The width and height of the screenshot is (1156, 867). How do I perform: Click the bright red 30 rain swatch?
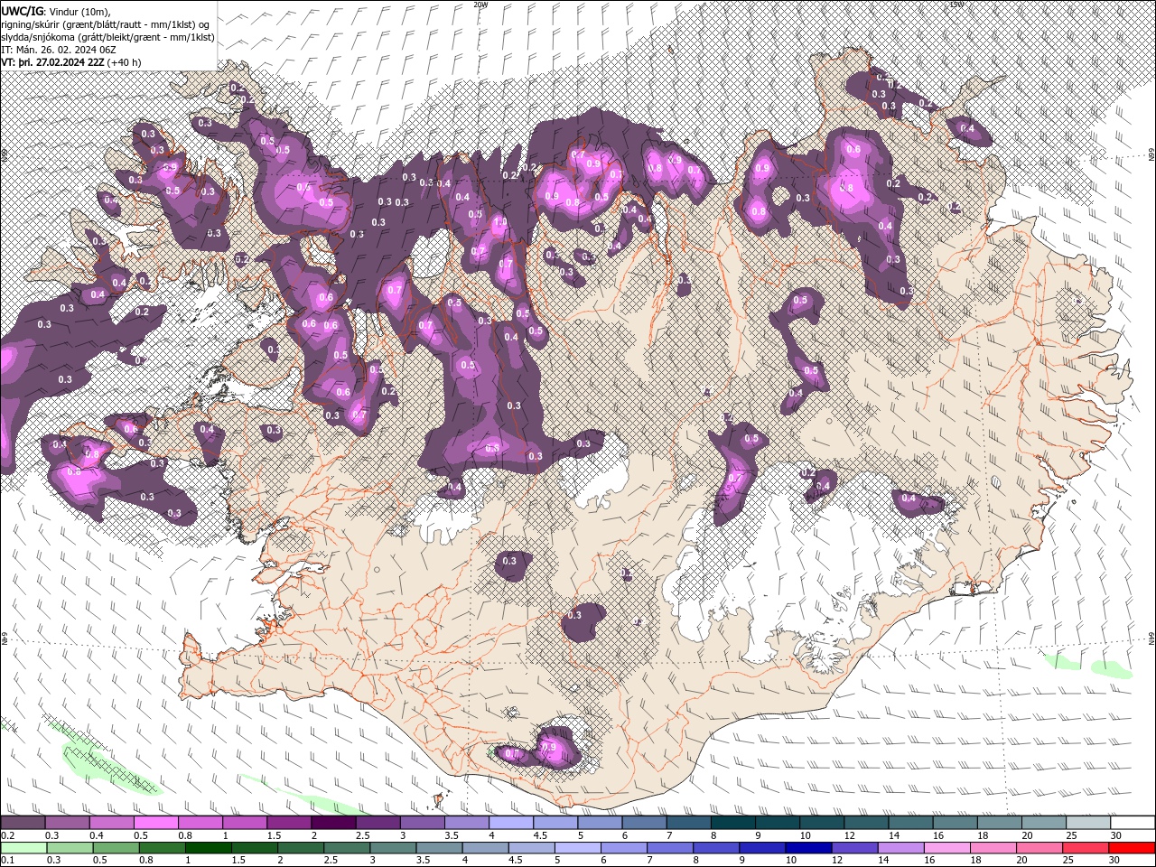point(1132,847)
